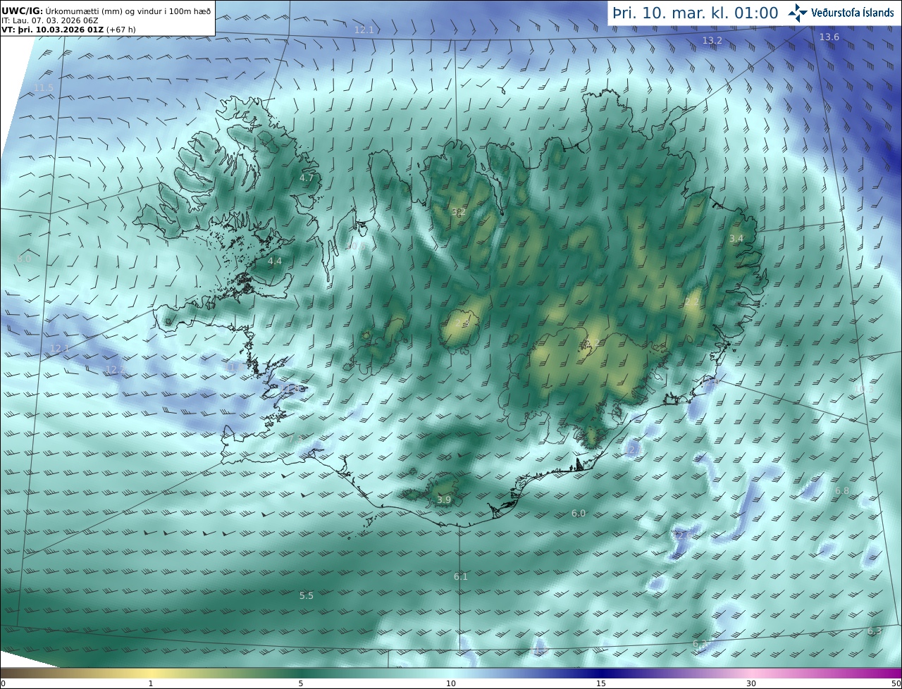
Task: Click the 3.4 value in East Iceland
Action: [x=736, y=239]
